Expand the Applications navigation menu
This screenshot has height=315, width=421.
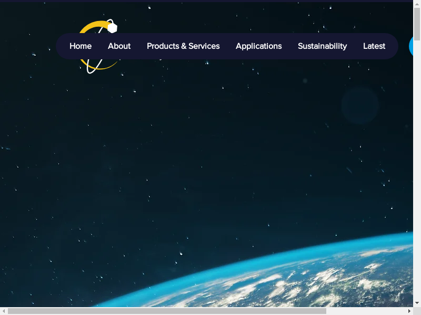coord(258,46)
